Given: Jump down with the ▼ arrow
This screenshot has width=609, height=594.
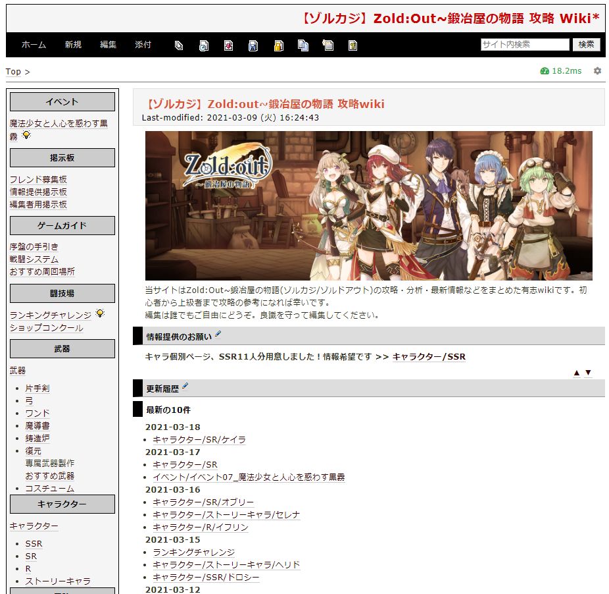Looking at the screenshot, I should (x=589, y=373).
